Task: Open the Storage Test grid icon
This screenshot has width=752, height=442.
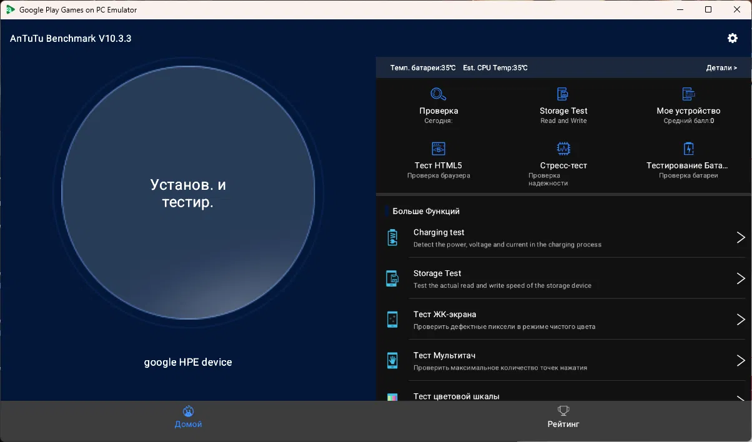Action: tap(563, 94)
